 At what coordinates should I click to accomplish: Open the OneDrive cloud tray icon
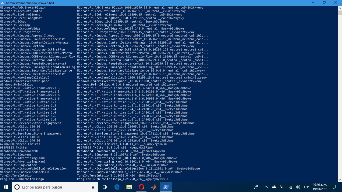tap(274, 187)
